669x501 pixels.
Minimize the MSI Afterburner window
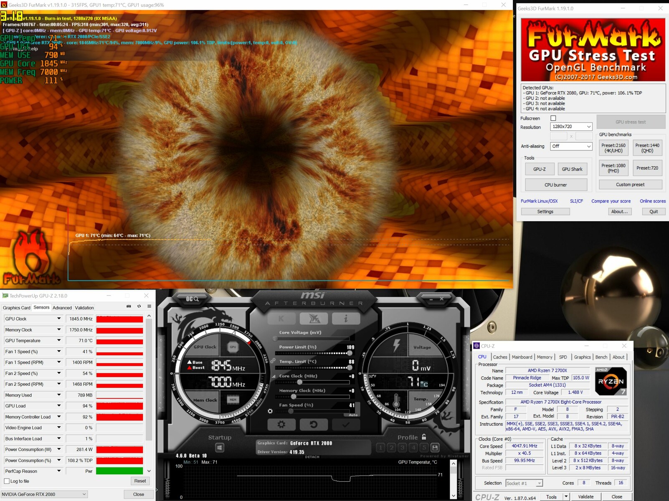431,299
